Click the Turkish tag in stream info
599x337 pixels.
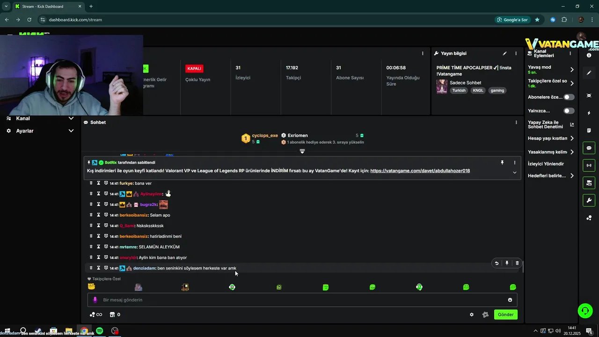point(459,90)
